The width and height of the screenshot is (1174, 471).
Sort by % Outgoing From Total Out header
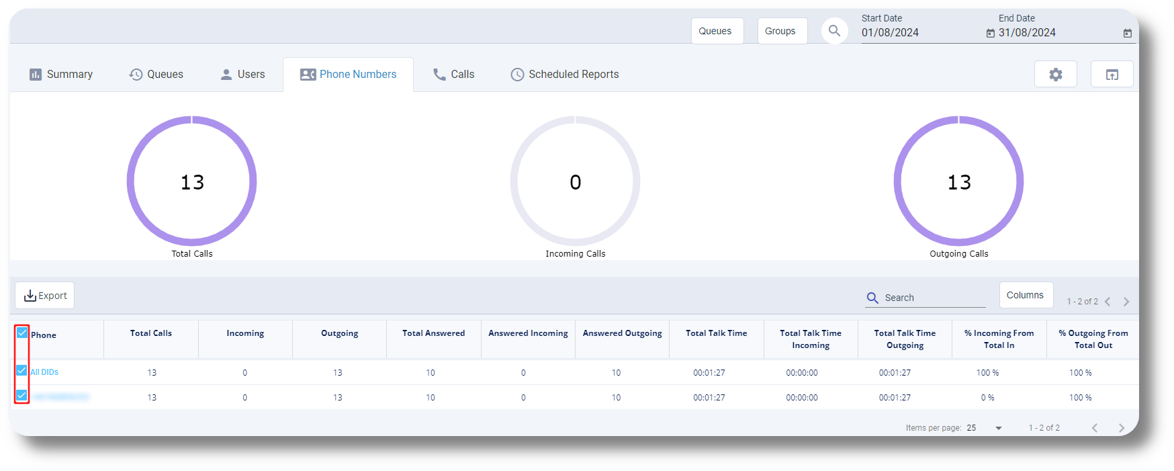tap(1093, 339)
